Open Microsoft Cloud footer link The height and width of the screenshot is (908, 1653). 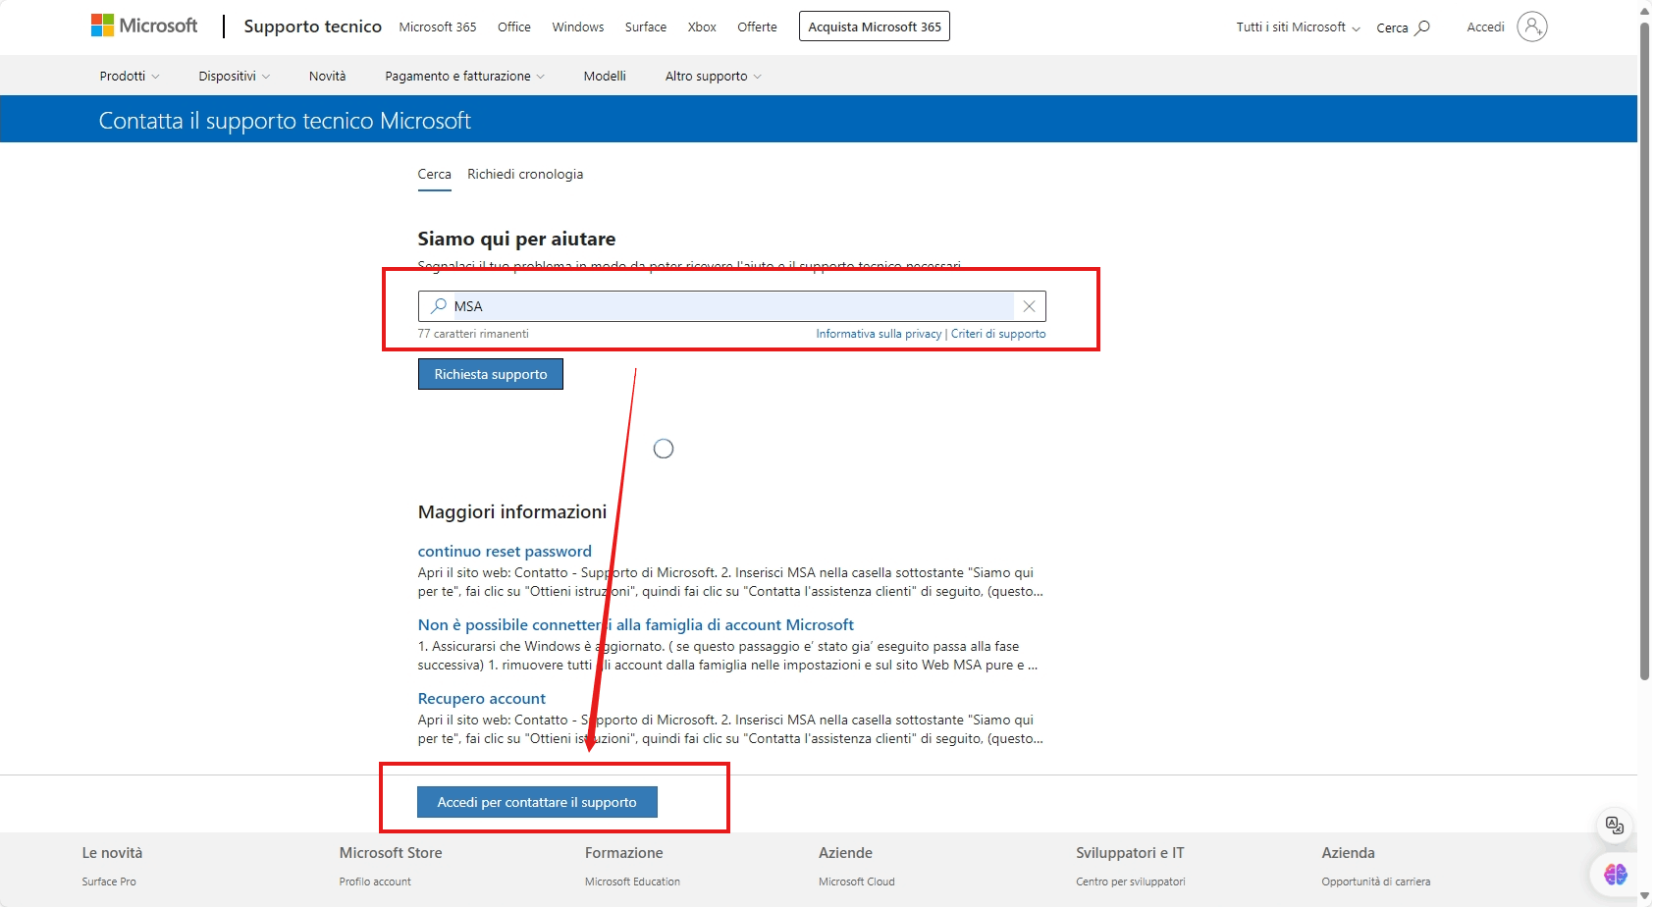pyautogui.click(x=857, y=881)
